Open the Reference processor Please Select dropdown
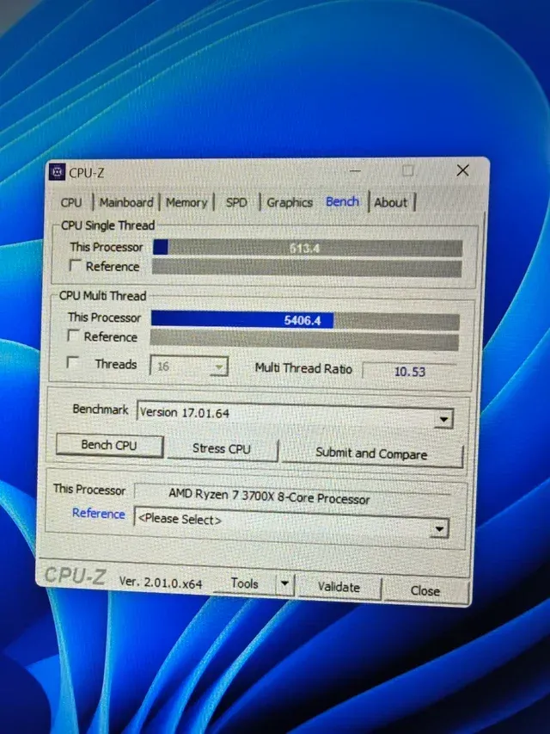The image size is (550, 734). pyautogui.click(x=291, y=522)
